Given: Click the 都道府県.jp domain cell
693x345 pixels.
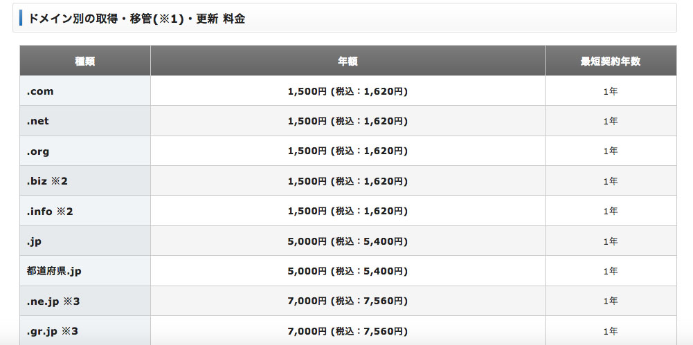Looking at the screenshot, I should (x=85, y=271).
